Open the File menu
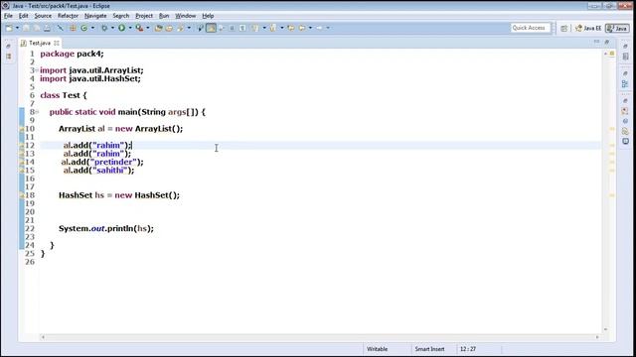 (8, 16)
